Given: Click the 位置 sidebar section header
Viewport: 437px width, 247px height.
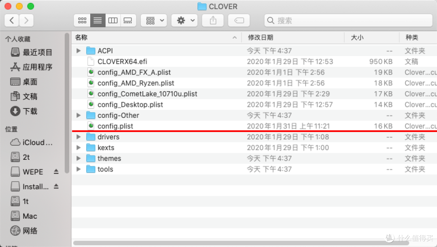Looking at the screenshot, I should (11, 129).
